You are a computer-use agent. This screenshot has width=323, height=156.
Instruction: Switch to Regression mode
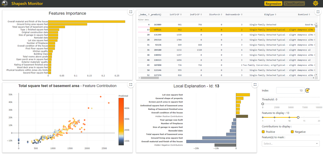(x=273, y=3)
